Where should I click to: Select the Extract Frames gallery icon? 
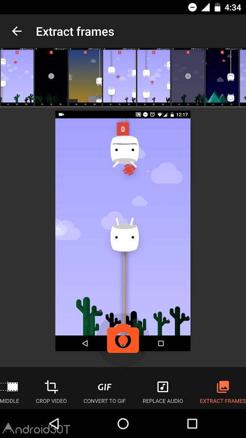pos(223,387)
